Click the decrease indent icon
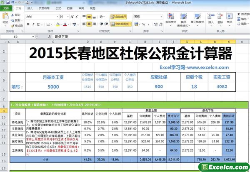 point(101,24)
